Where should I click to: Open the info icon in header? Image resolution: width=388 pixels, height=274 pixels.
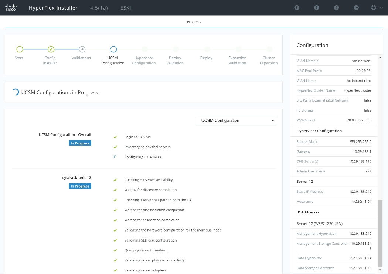click(x=316, y=8)
